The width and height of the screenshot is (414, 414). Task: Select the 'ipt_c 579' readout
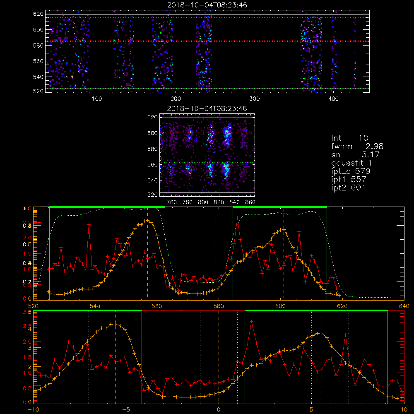[351, 171]
